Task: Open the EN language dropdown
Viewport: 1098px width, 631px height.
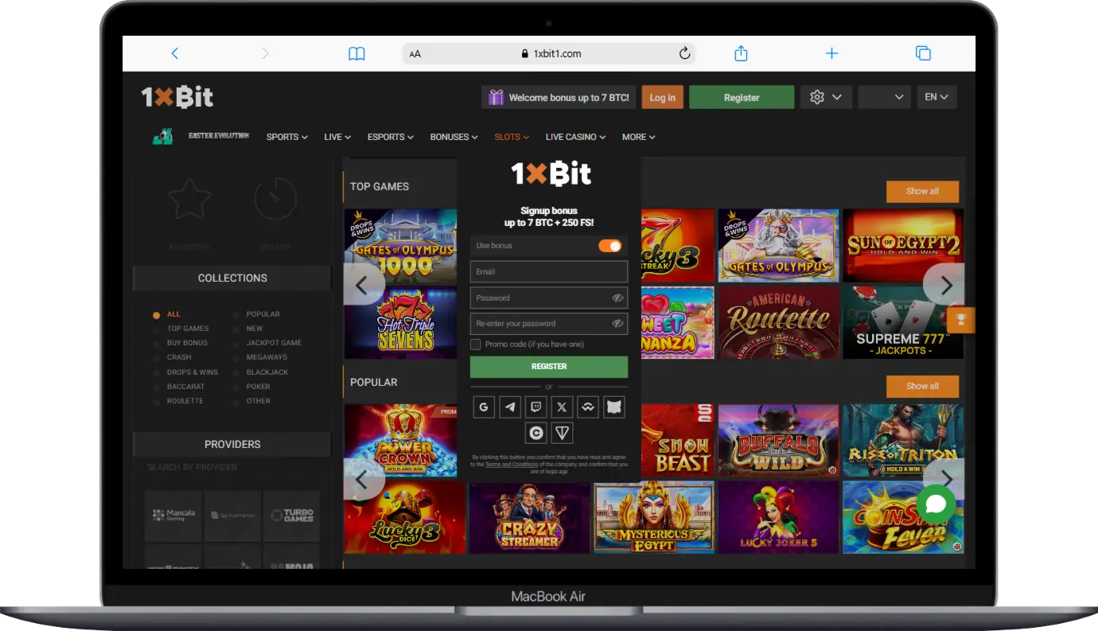Action: [x=936, y=97]
